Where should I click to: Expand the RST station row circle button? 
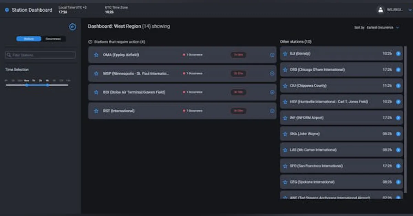point(272,111)
